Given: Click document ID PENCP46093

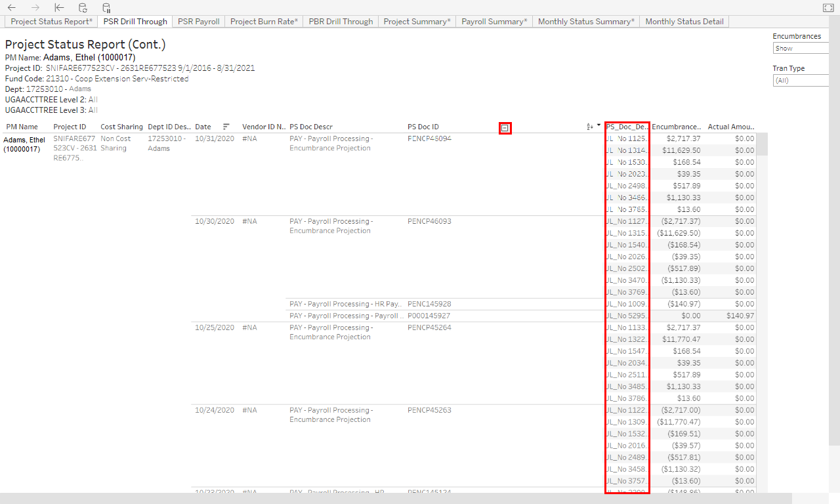Looking at the screenshot, I should (429, 221).
